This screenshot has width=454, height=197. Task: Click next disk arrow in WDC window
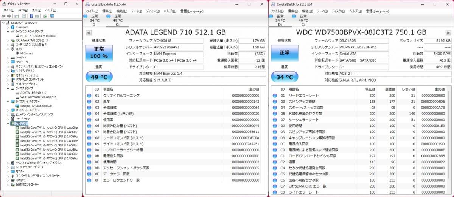449,33
